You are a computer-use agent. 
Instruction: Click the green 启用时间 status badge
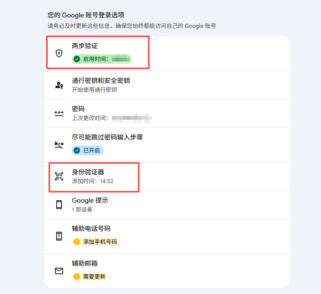coord(101,59)
